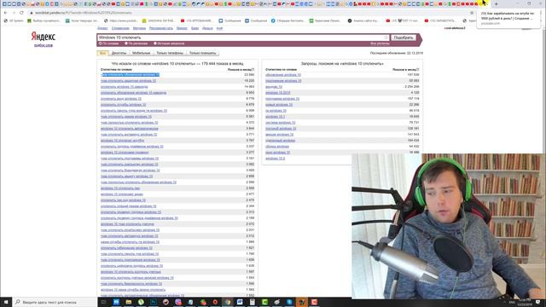Open отключить windows 10 навсегда query
Screen dimensions: 546x307
[x=125, y=87]
